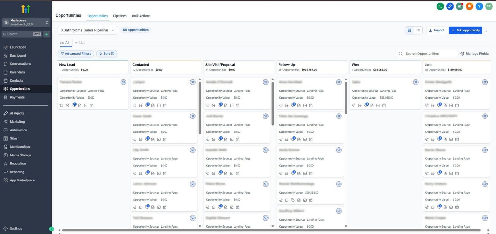Switch to the Pipelines tab
This screenshot has width=496, height=234.
120,16
